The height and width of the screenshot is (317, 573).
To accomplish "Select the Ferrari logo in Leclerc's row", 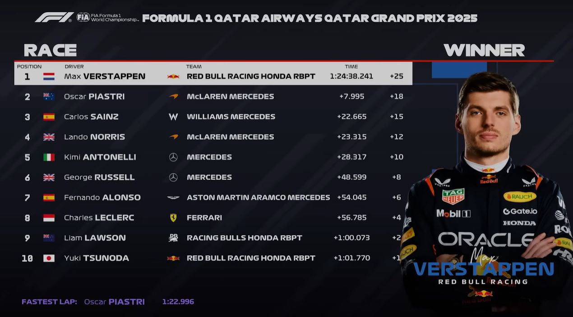I will pos(173,217).
